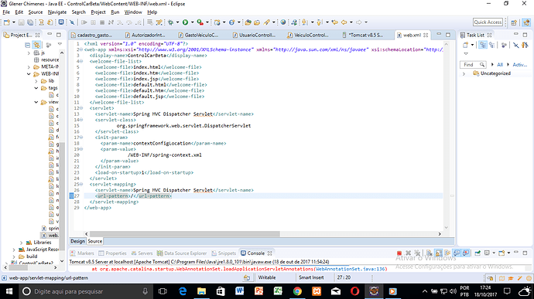The height and width of the screenshot is (299, 534).
Task: Click the Debug bug icon
Action: (170, 22)
